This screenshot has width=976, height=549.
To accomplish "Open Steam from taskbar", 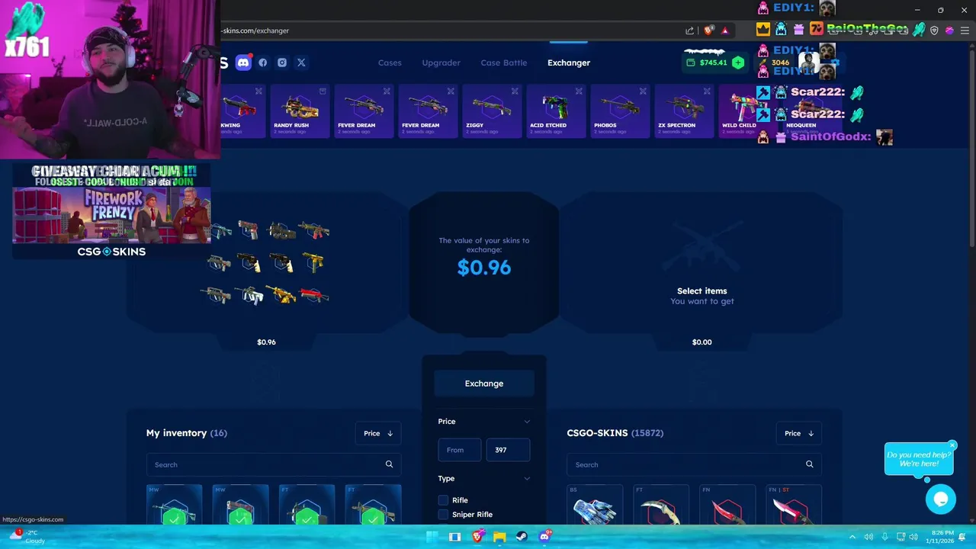I will [x=522, y=537].
